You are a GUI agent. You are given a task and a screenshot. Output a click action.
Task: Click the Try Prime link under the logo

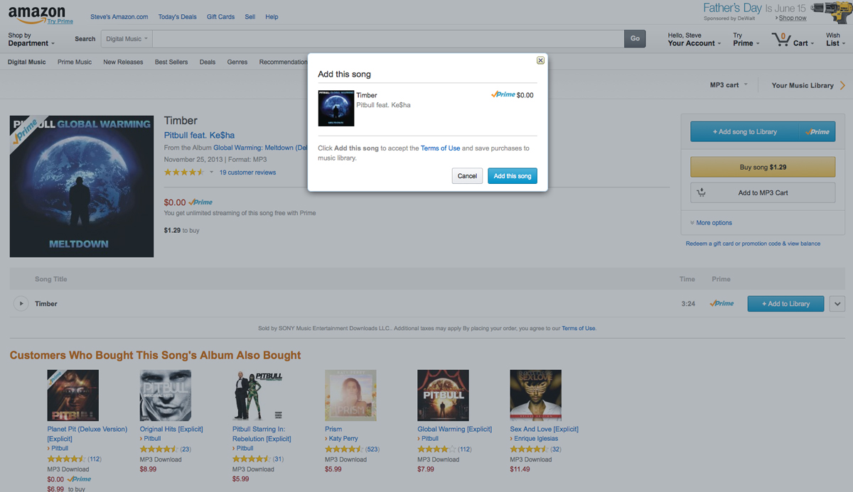pos(60,22)
